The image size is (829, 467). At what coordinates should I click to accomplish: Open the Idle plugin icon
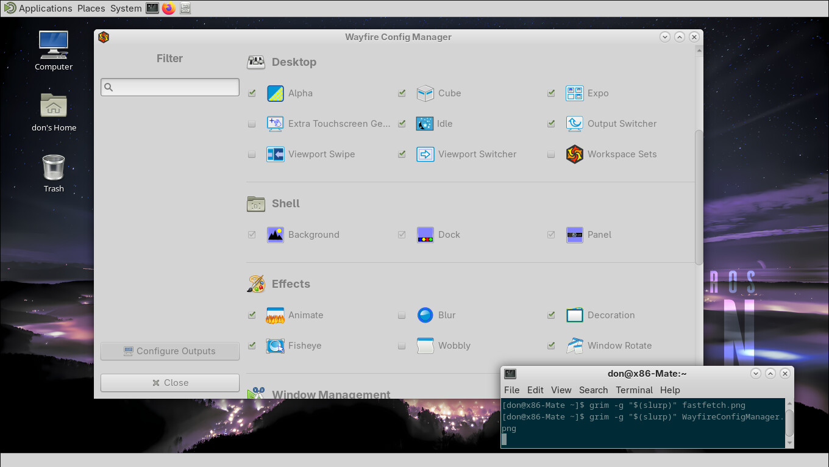pos(425,124)
